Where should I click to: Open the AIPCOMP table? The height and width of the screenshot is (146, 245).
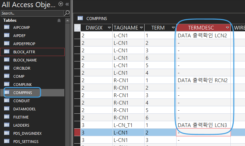coord(33,28)
